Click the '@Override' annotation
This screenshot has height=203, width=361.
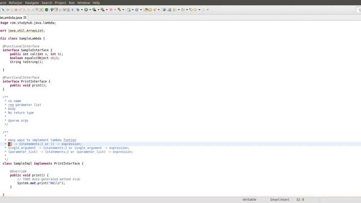18,171
